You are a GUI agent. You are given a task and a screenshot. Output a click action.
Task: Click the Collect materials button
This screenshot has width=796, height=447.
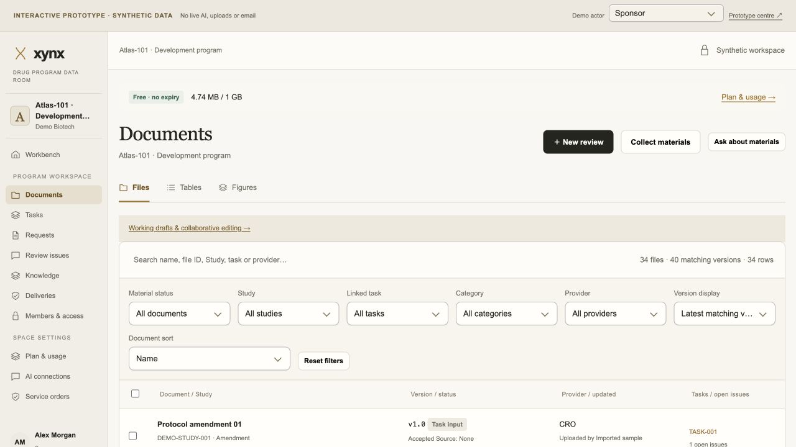pos(660,142)
